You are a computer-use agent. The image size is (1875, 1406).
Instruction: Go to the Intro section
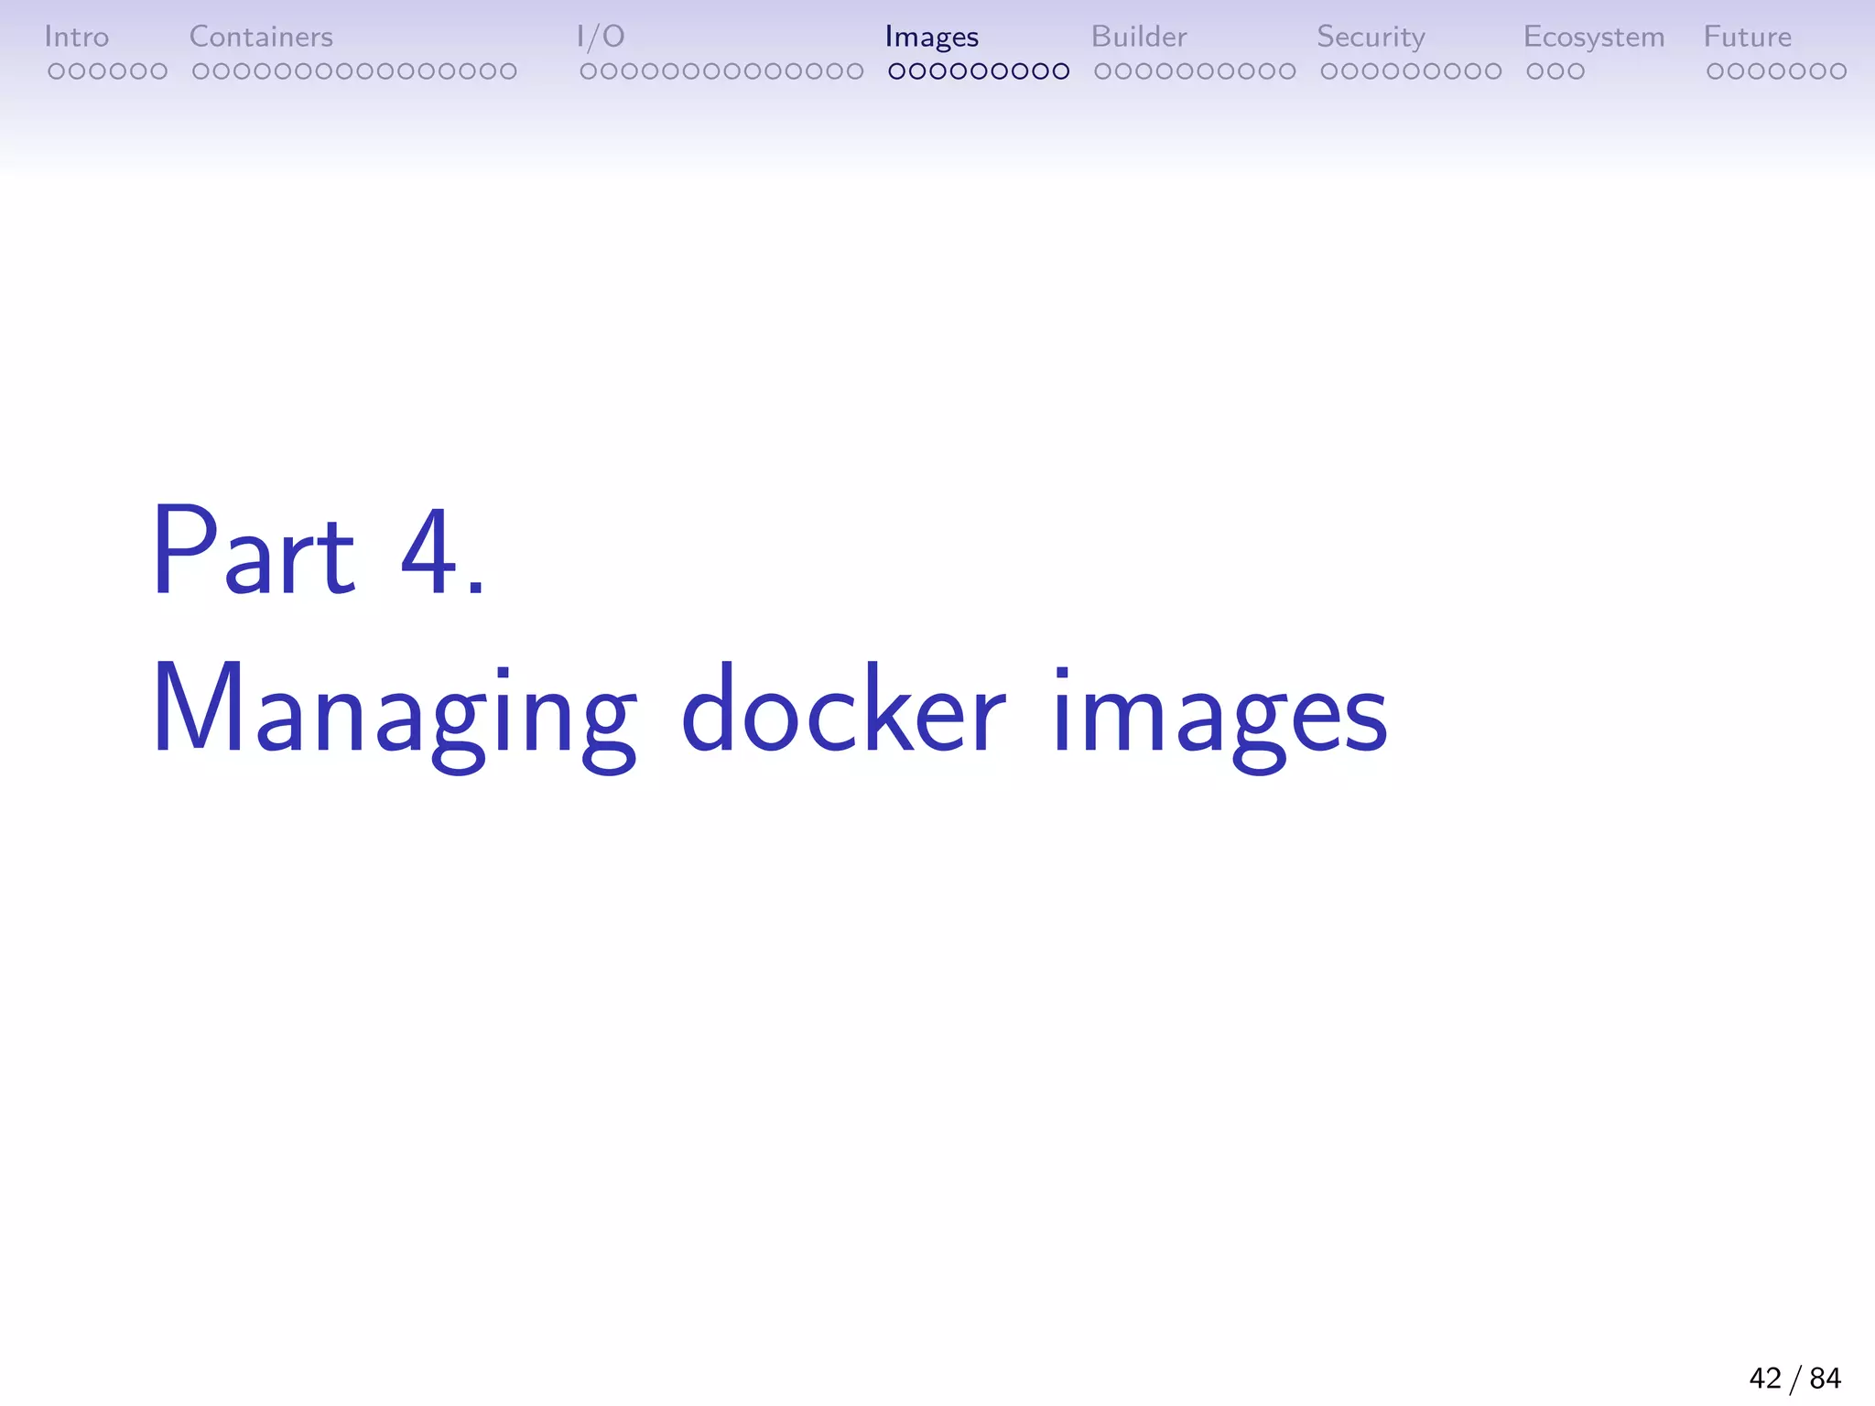tap(77, 37)
